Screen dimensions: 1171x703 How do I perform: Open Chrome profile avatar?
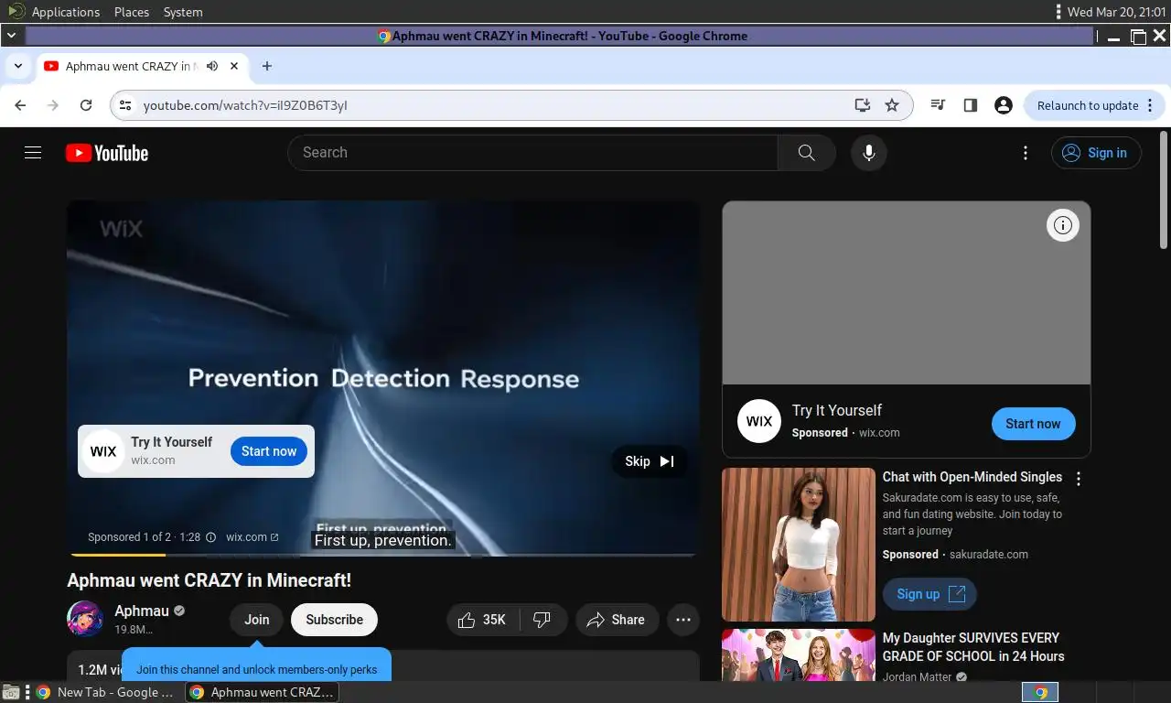pos(1004,105)
